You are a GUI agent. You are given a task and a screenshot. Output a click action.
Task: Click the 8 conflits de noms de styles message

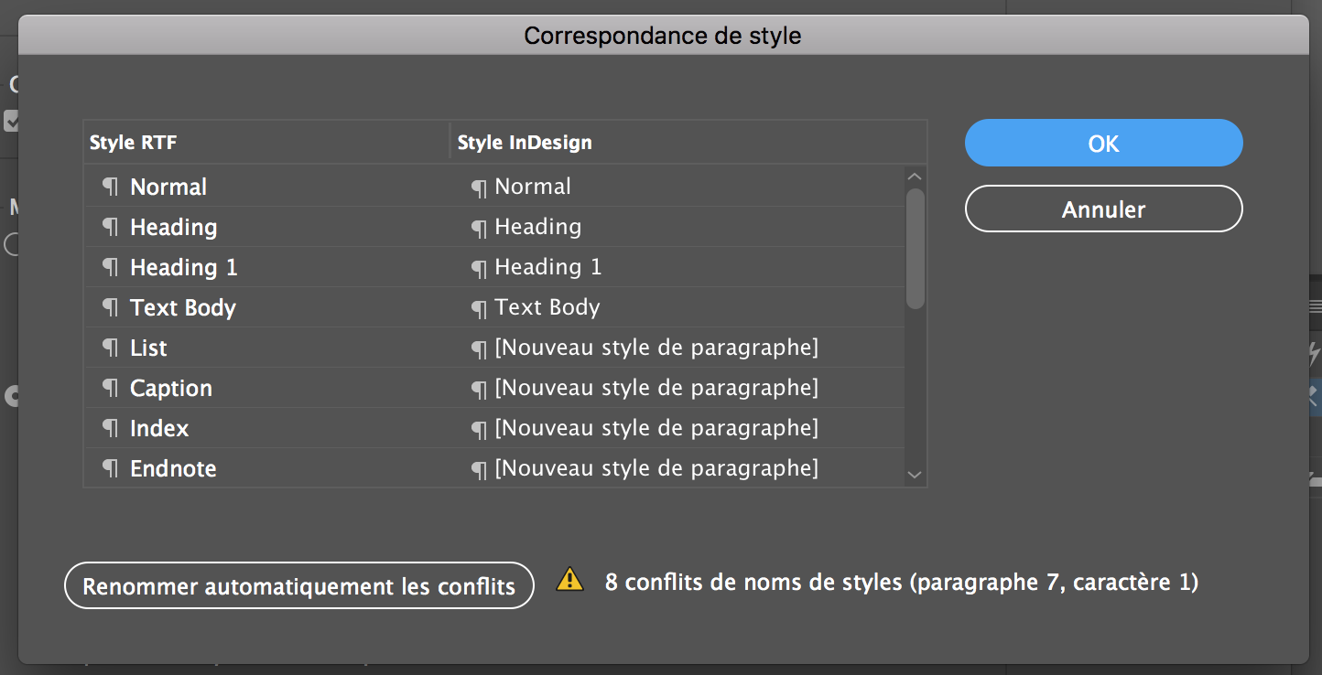[x=902, y=582]
